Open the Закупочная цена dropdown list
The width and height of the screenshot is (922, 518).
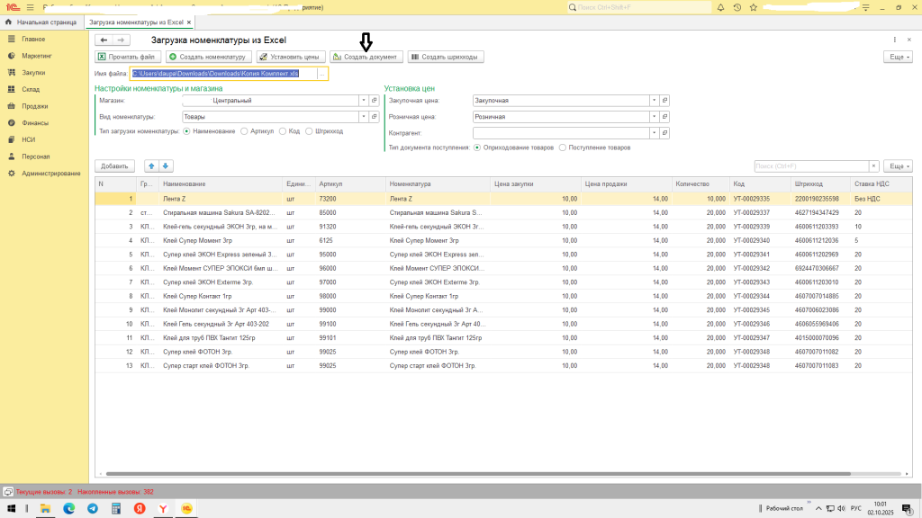[x=654, y=101]
